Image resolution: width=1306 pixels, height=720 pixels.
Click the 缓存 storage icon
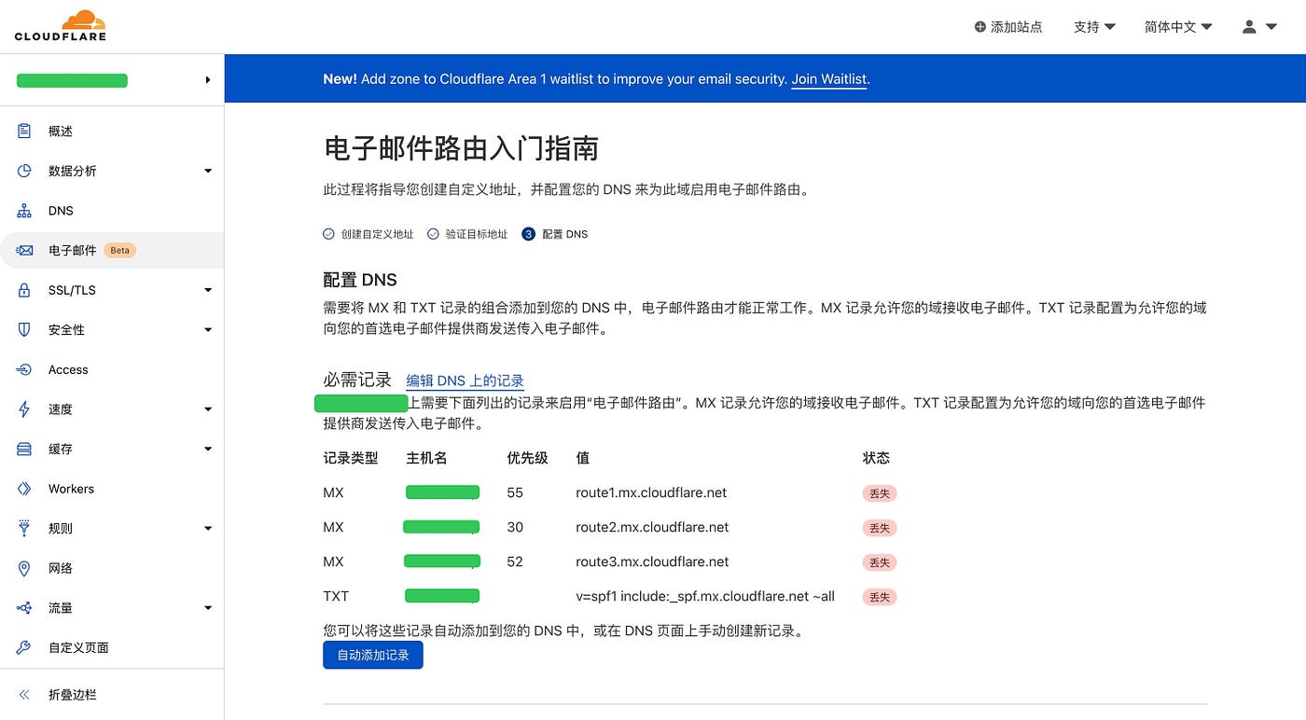24,449
